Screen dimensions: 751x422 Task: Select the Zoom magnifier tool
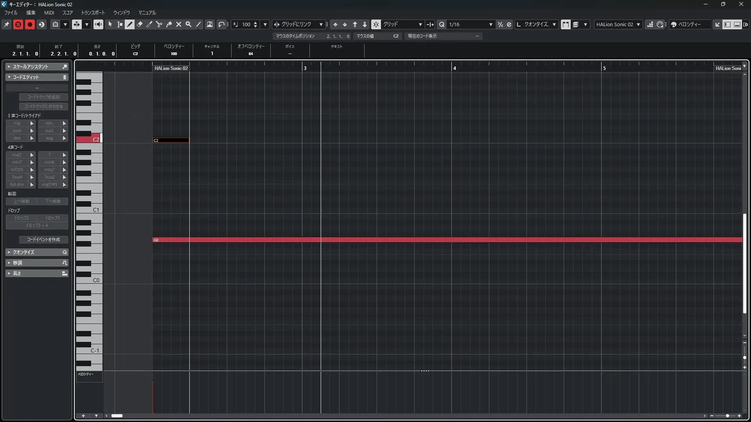(x=189, y=24)
